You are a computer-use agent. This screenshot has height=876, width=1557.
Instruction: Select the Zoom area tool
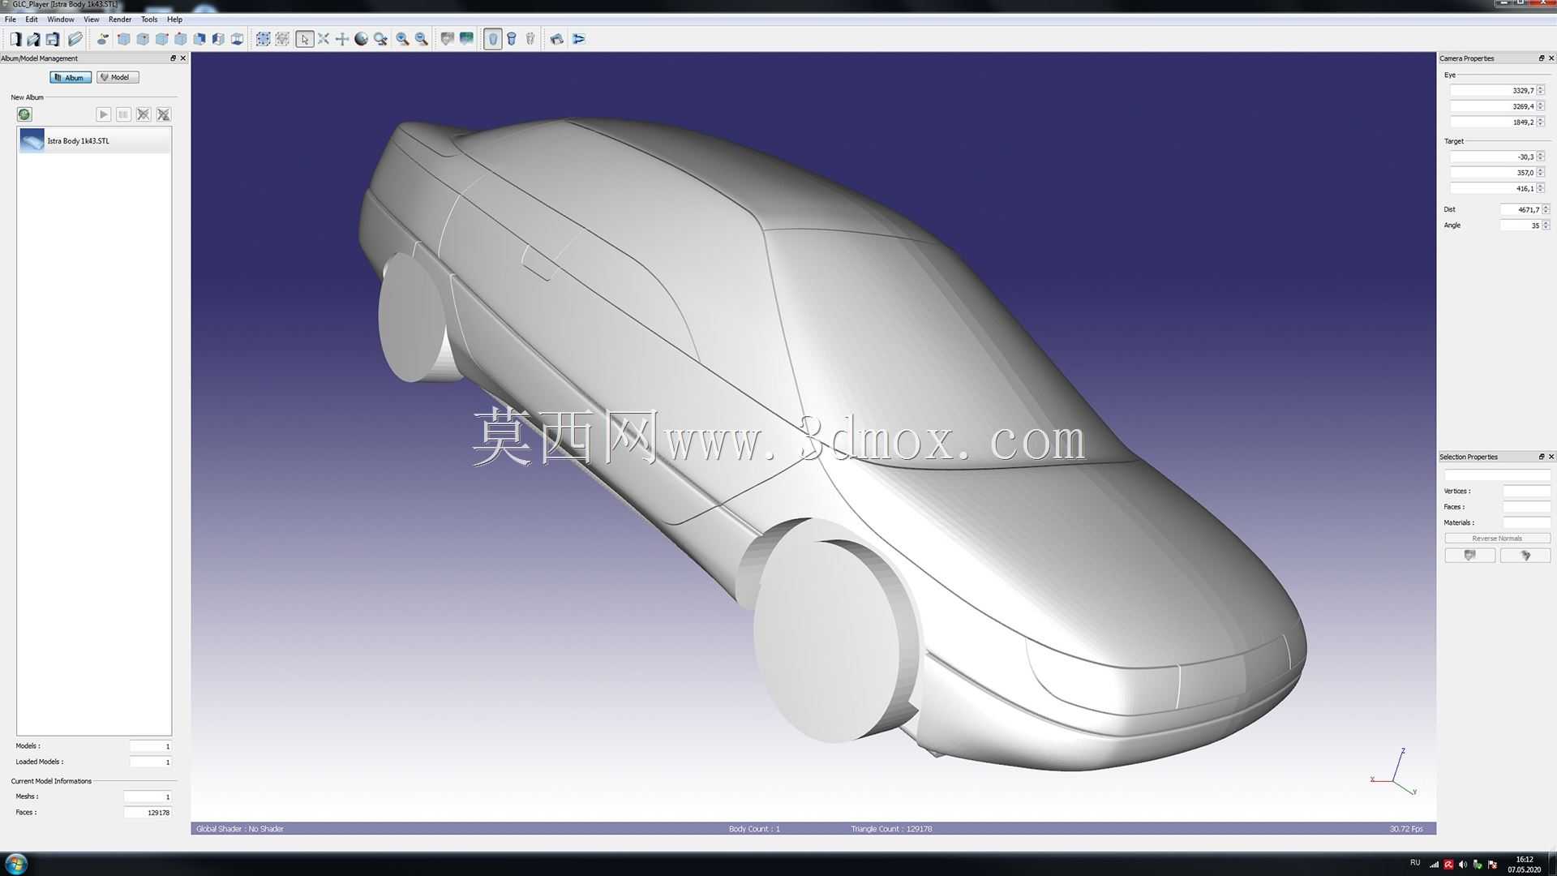click(380, 39)
